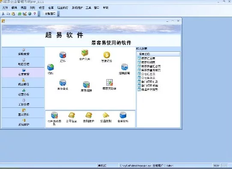
Task: Open the 仓库 menu
Action: pyautogui.click(x=51, y=8)
